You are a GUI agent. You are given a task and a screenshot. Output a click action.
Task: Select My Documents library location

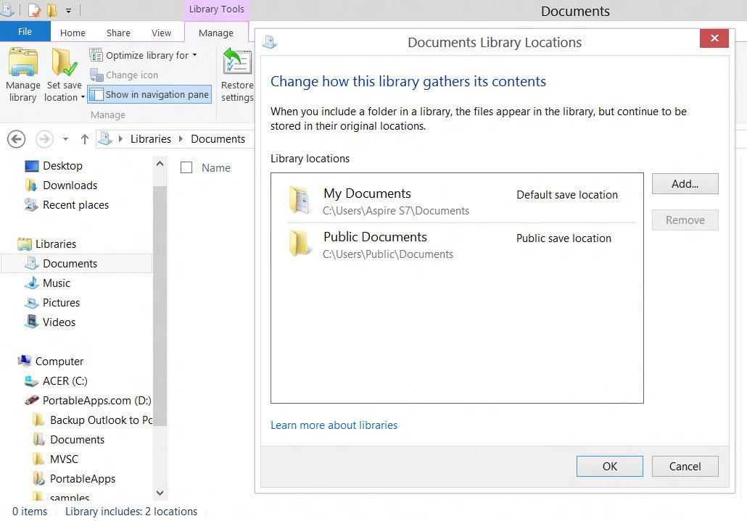coord(461,201)
